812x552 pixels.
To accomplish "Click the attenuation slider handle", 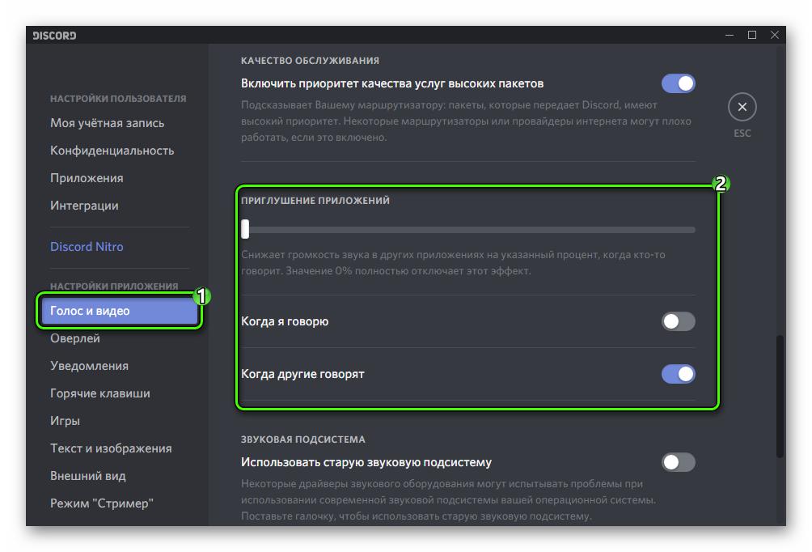I will 246,229.
